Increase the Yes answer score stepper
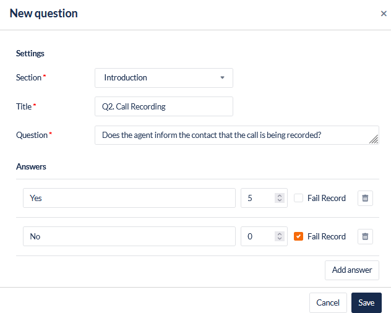 [280, 195]
